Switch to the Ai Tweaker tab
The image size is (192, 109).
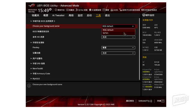coord(58,15)
